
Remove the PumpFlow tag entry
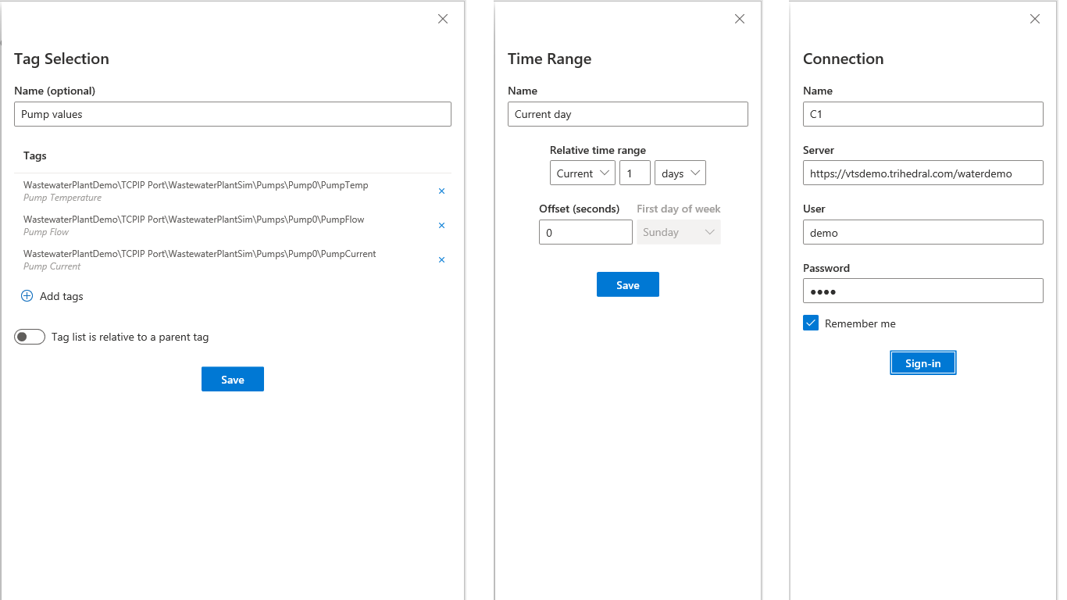click(x=441, y=225)
